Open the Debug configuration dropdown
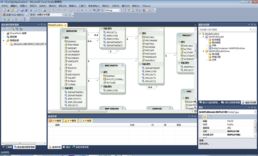This screenshot has height=156, width=258. pyautogui.click(x=119, y=10)
